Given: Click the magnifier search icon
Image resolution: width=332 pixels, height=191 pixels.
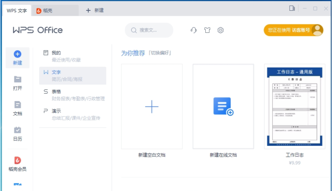Looking at the screenshot, I should click(134, 30).
